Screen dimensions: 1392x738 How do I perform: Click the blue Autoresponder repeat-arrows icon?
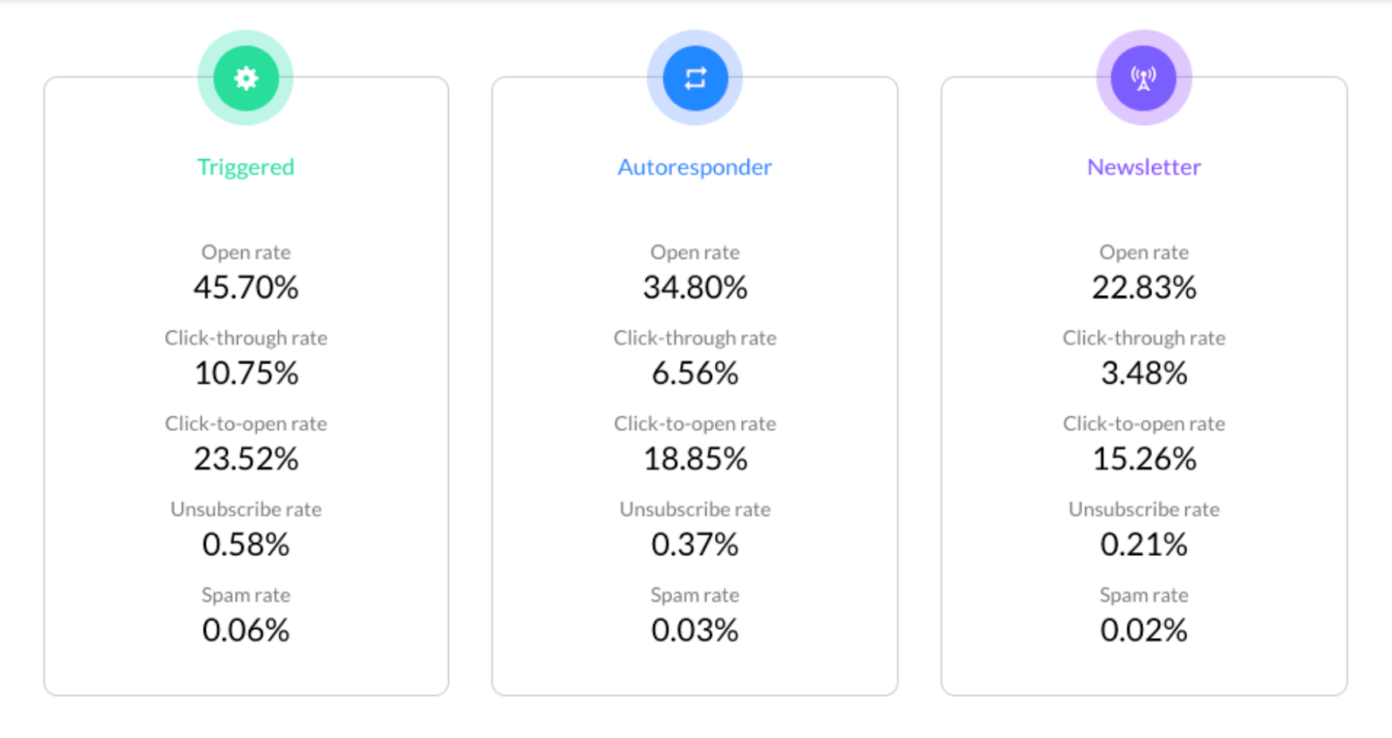[x=695, y=78]
